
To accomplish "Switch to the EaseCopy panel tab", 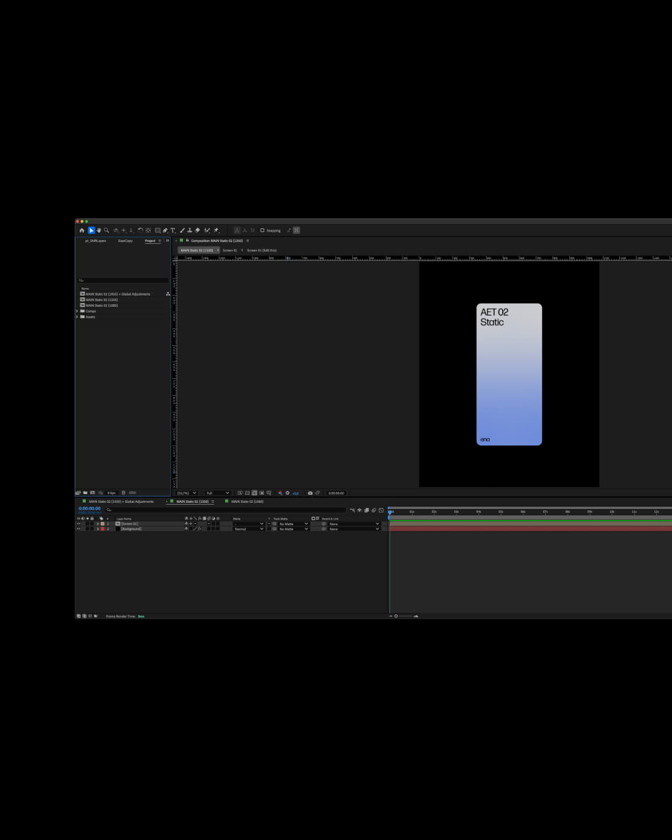I will click(x=125, y=241).
